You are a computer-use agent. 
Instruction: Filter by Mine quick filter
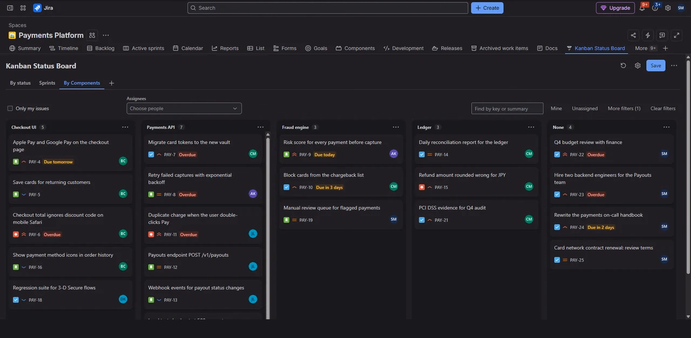coord(556,109)
